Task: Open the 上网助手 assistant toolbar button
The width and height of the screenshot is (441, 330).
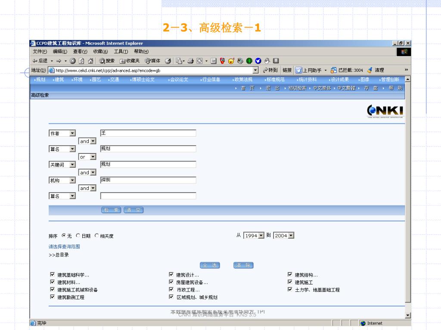Action: 308,70
